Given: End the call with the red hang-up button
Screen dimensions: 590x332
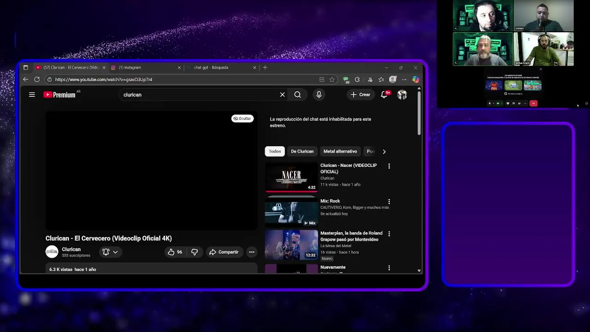Looking at the screenshot, I should (533, 103).
